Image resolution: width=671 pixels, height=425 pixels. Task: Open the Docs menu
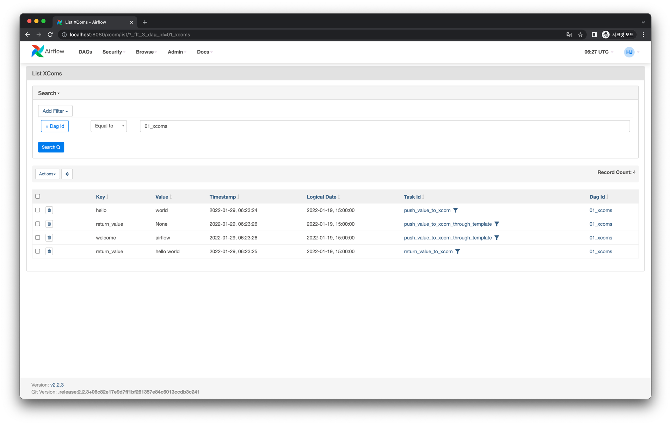coord(205,52)
